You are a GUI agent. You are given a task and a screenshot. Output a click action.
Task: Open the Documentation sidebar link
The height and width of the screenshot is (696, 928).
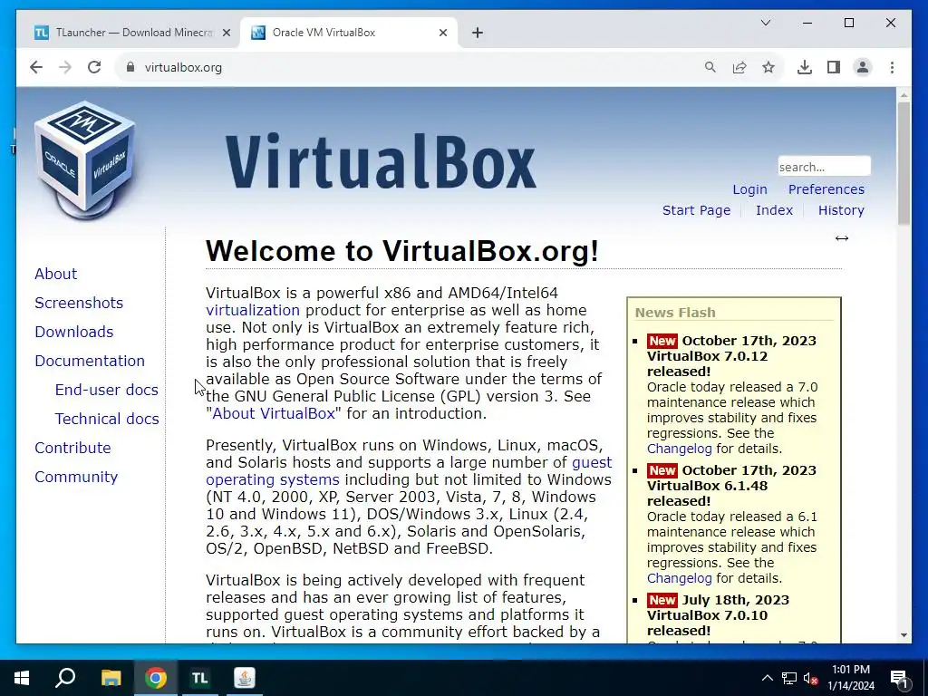click(x=90, y=361)
